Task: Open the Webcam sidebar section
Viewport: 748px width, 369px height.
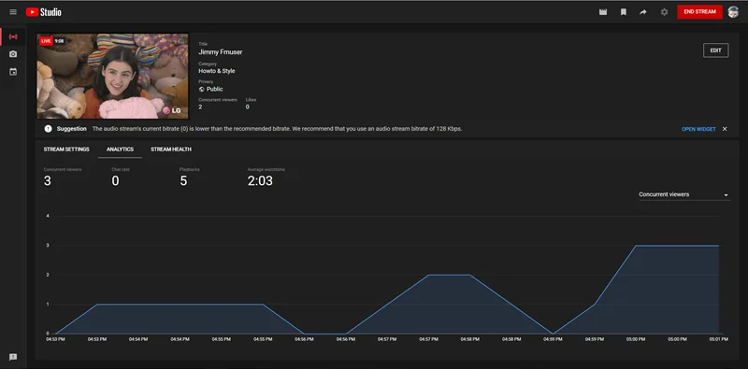Action: tap(13, 54)
